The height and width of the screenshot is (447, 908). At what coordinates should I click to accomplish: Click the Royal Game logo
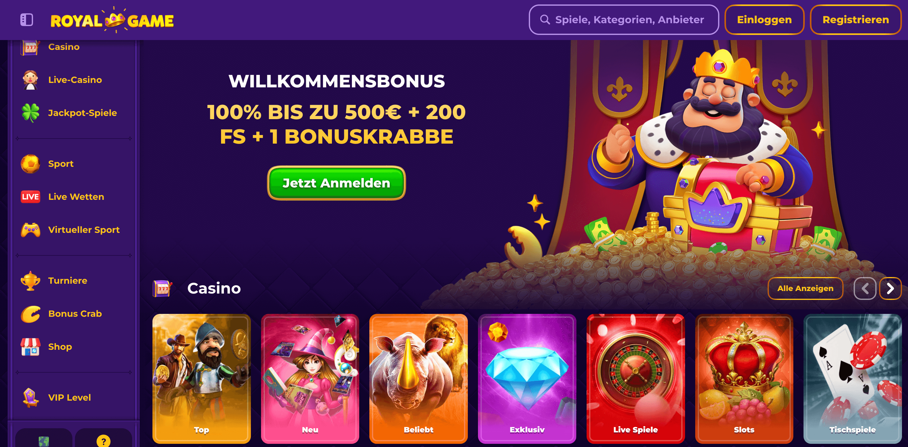click(112, 20)
